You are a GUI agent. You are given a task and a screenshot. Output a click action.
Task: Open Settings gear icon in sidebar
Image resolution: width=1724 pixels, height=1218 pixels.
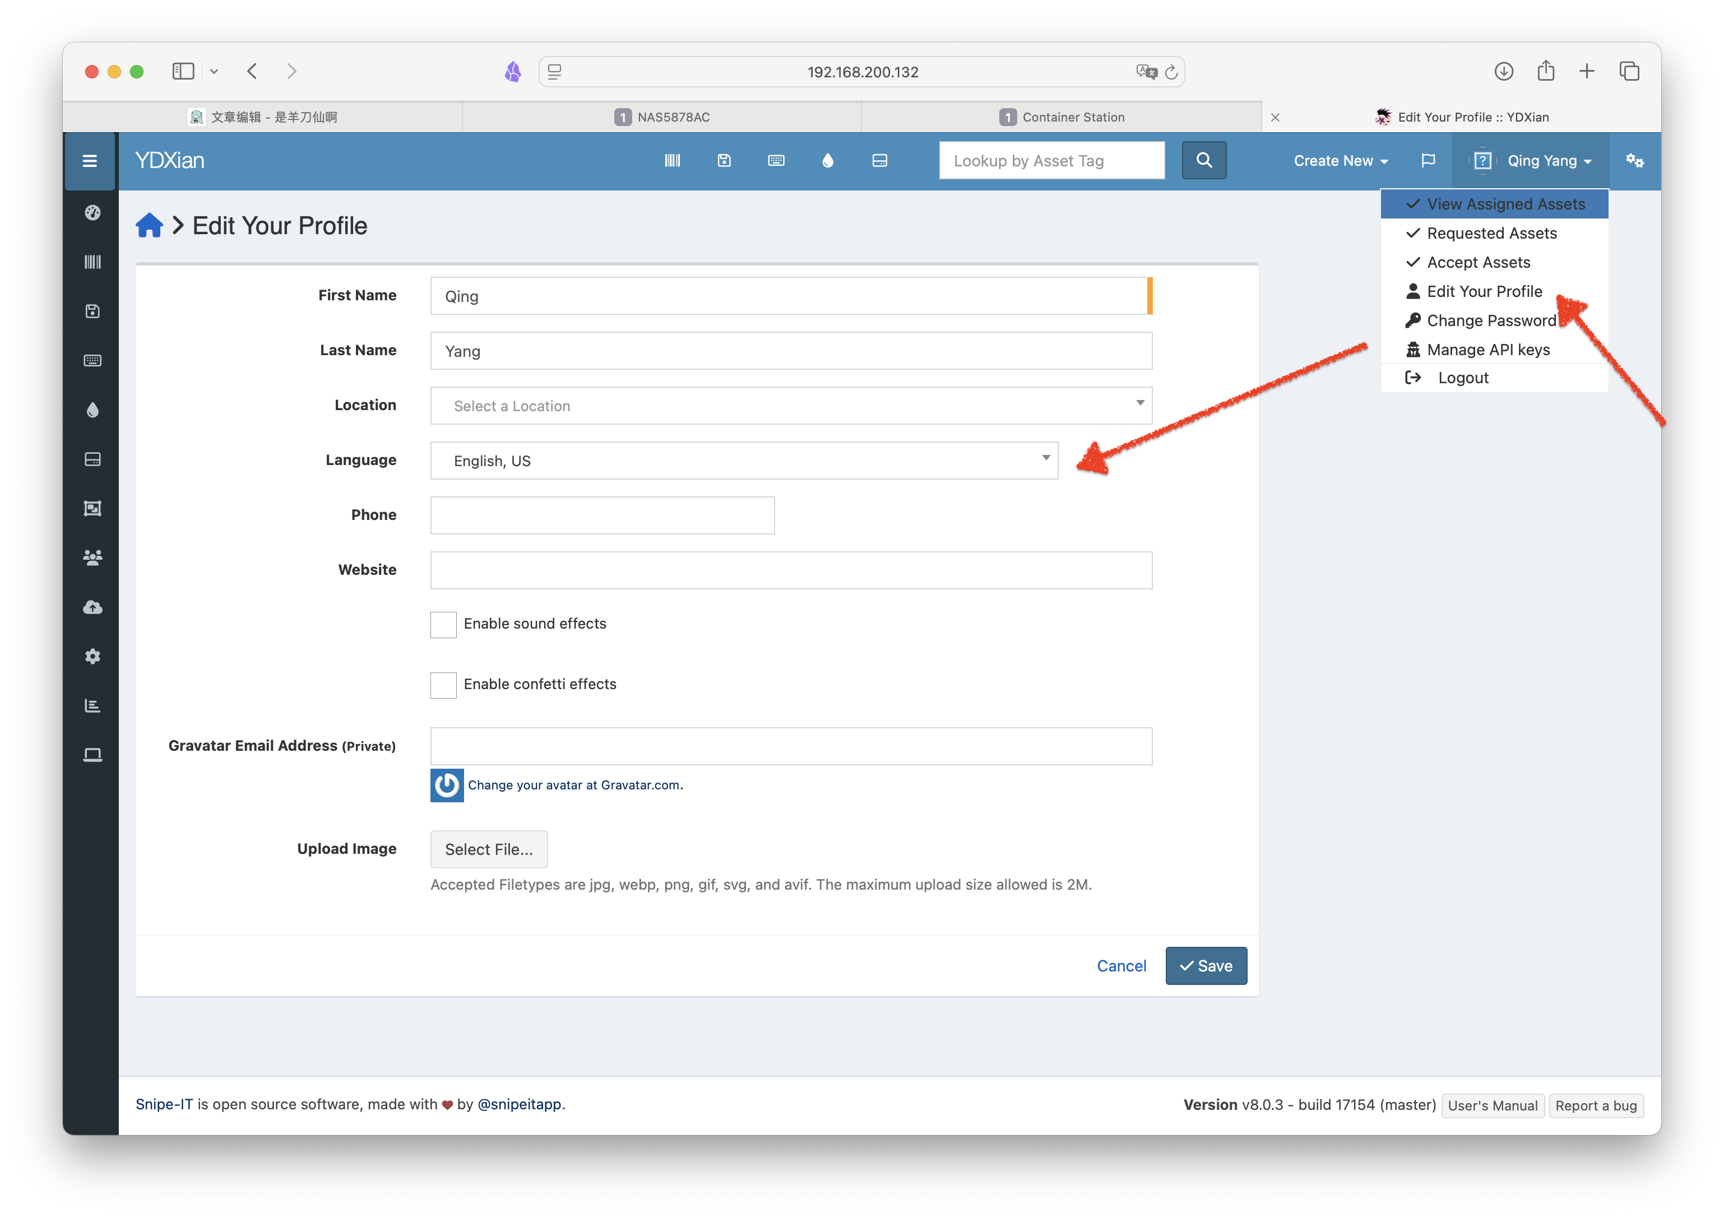coord(92,657)
